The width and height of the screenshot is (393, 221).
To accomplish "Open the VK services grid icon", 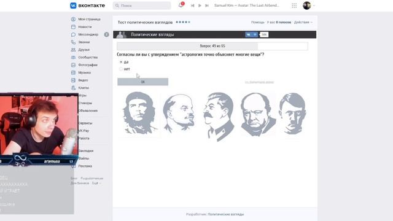I will pos(294,6).
